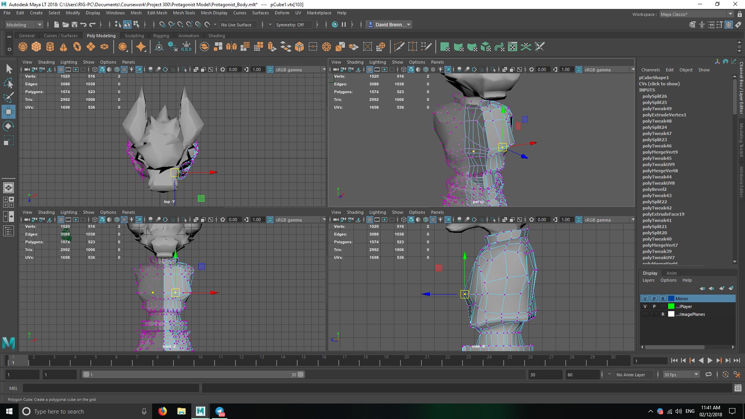Click Create new layer and assign selected
745x419 pixels.
pyautogui.click(x=731, y=288)
